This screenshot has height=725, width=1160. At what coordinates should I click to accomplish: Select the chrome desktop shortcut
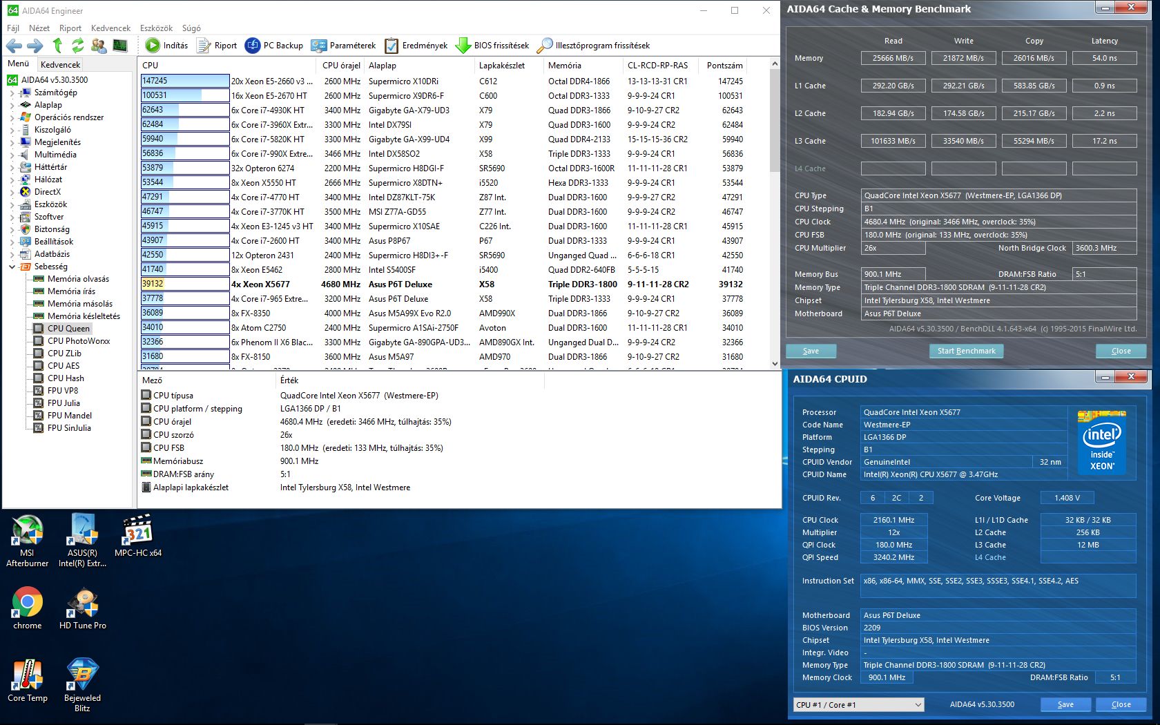(27, 608)
